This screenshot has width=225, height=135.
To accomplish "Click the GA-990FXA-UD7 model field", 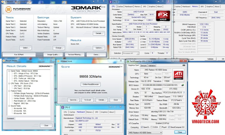I will click(x=90, y=121).
